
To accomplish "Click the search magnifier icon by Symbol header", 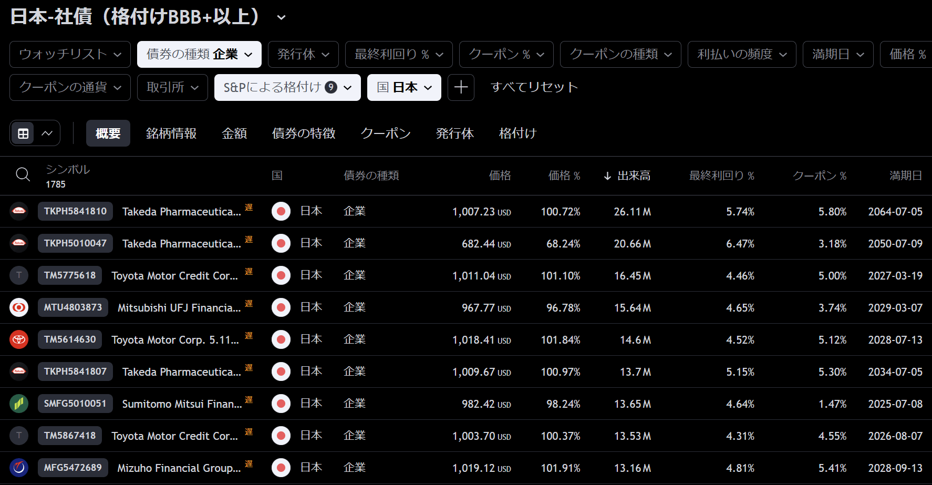I will pos(23,174).
